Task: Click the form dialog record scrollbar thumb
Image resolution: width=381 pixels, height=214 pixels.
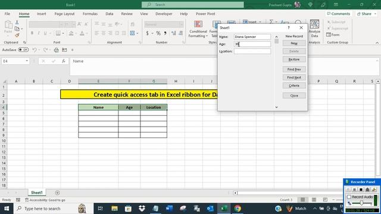Action: (276, 41)
